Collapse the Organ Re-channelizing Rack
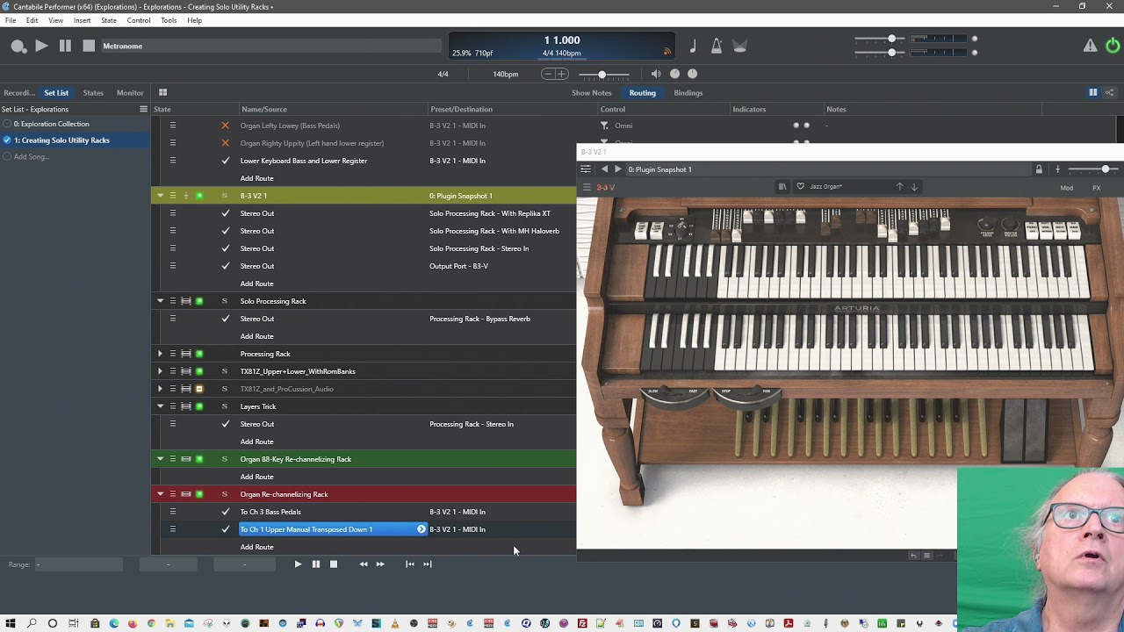 click(x=160, y=494)
